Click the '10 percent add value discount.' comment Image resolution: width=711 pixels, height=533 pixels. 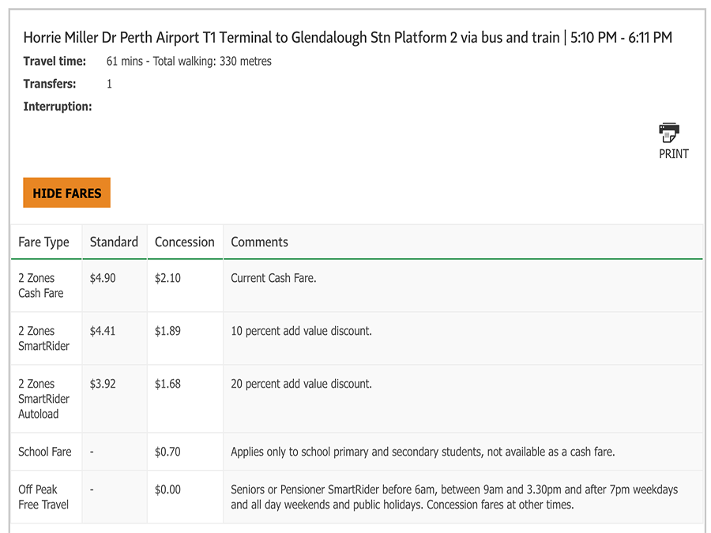pyautogui.click(x=301, y=331)
